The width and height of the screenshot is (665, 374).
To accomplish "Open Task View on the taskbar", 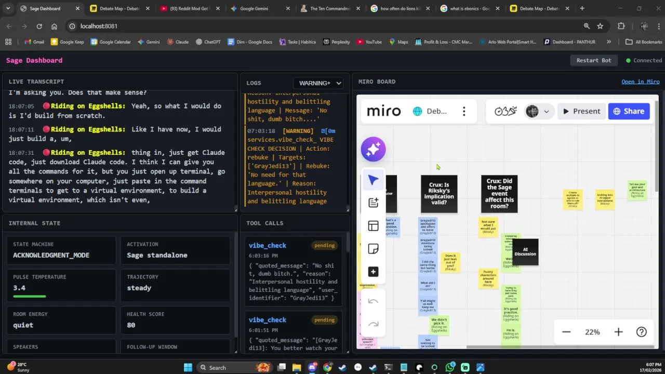I will [282, 367].
